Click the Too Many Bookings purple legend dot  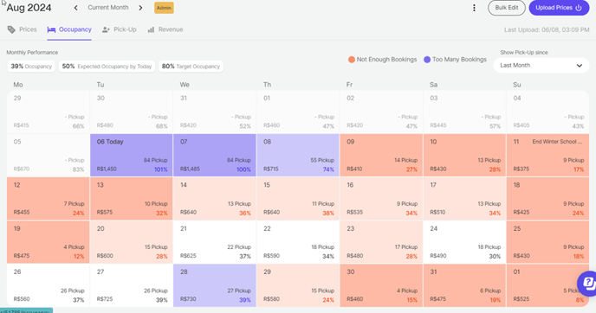[427, 60]
